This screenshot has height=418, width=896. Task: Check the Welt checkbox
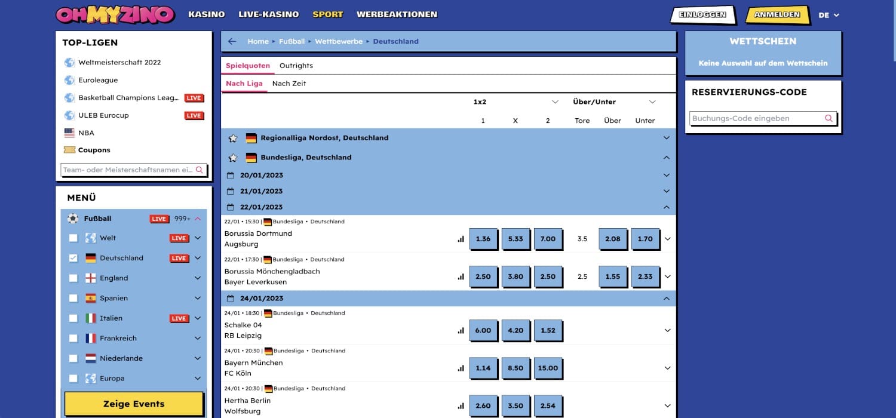click(73, 238)
